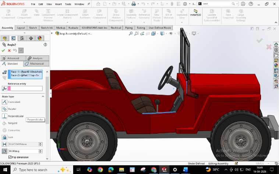This screenshot has width=279, height=174.
Task: Collapse the Mate Type section
Action: coord(43,97)
